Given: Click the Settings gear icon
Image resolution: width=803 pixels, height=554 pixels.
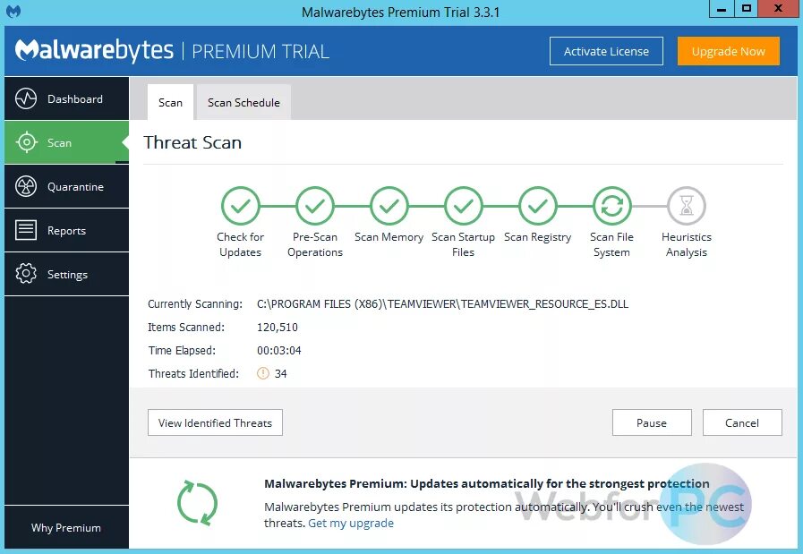Looking at the screenshot, I should (26, 274).
